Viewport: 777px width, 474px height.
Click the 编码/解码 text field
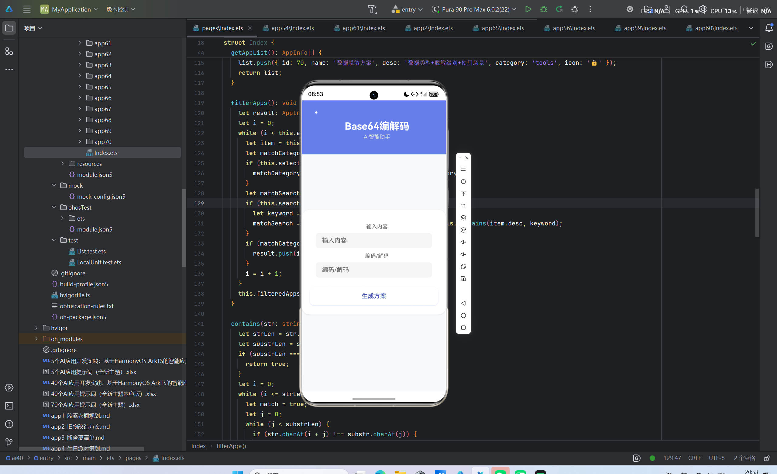(374, 270)
